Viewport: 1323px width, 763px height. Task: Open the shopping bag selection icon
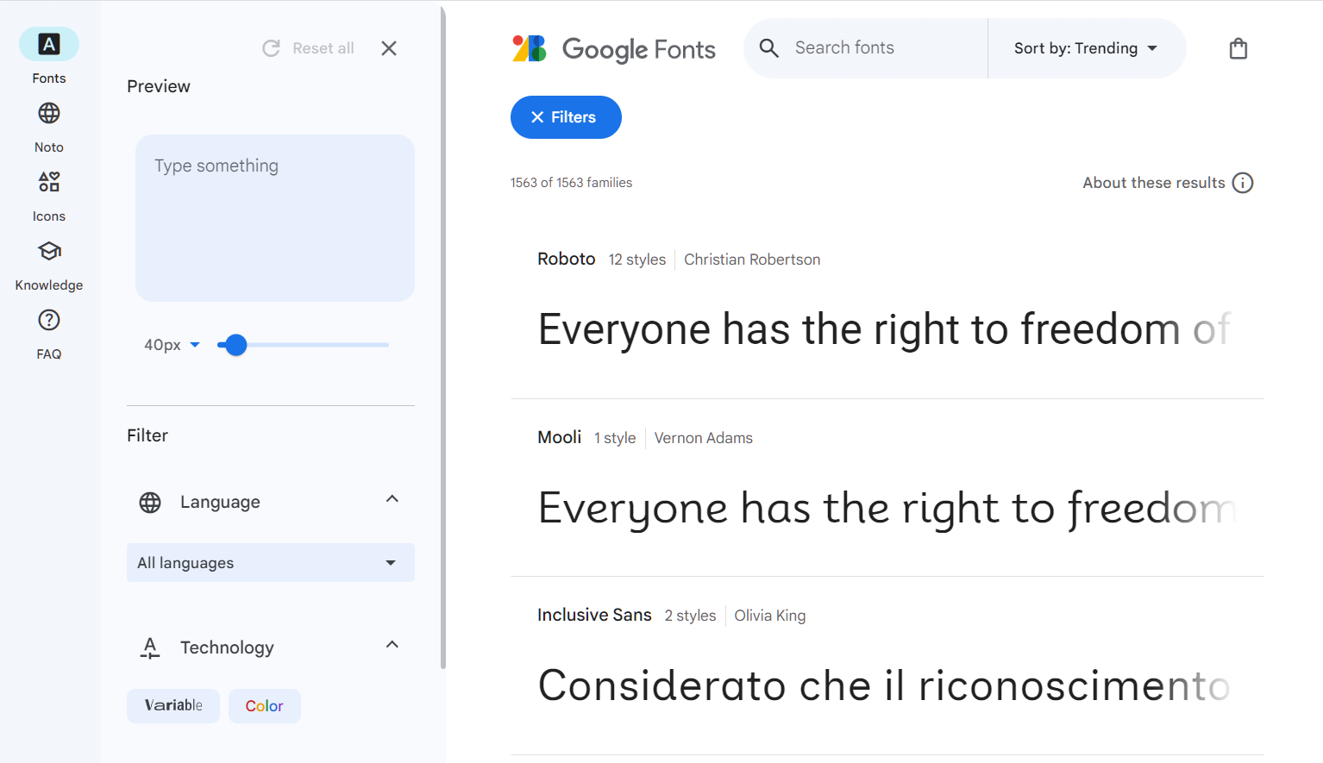1238,48
